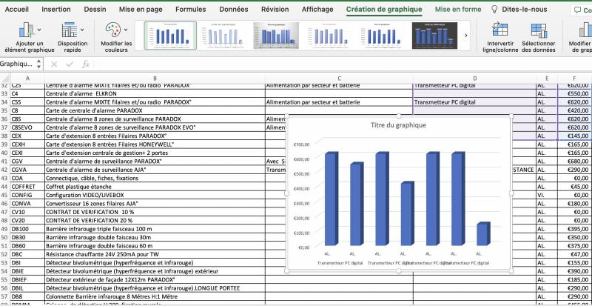
Task: Click price cell €47,00
Action: point(575,254)
